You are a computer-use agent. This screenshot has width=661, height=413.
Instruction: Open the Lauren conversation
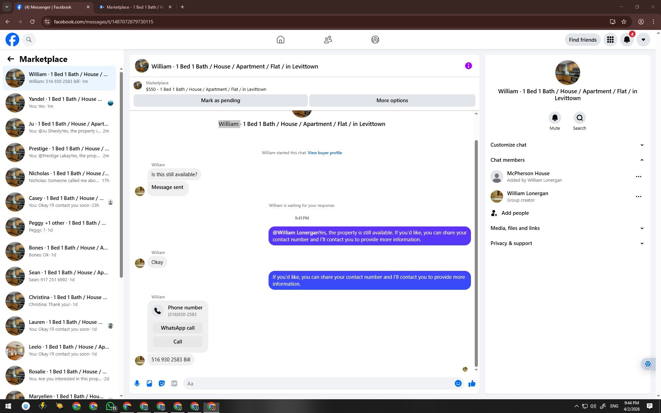coord(60,326)
